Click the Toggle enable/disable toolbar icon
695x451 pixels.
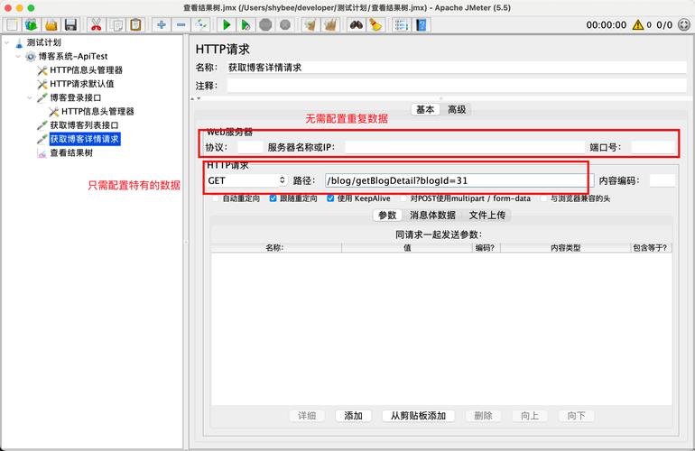(200, 25)
